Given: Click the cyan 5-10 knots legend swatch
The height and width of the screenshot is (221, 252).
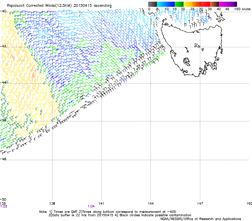Looking at the screenshot, I should coord(161,4).
